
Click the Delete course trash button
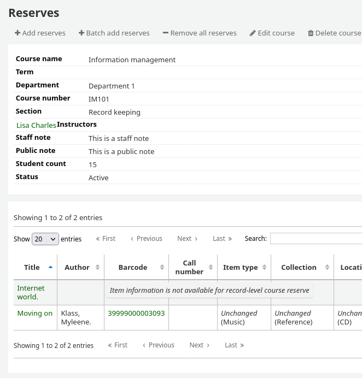tap(334, 33)
